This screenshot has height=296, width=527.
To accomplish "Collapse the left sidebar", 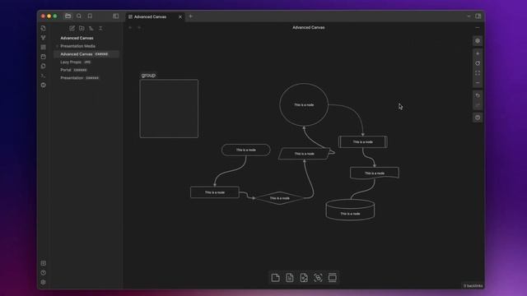I will pyautogui.click(x=115, y=16).
